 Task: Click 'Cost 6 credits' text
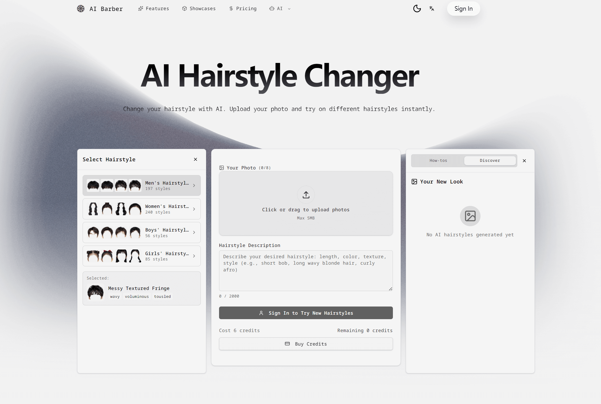coord(239,330)
